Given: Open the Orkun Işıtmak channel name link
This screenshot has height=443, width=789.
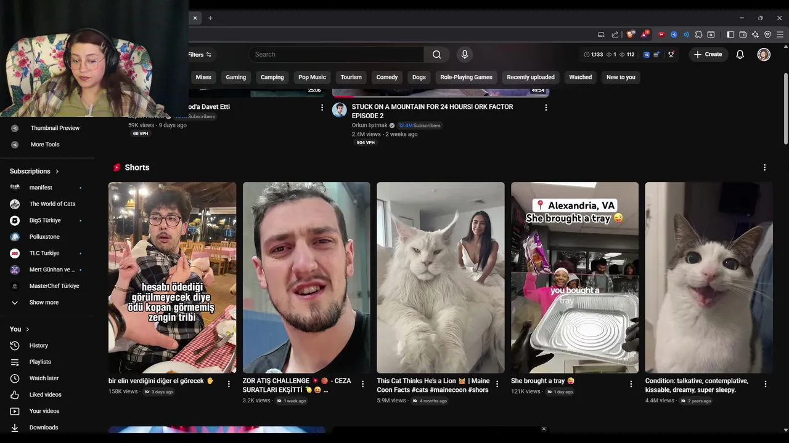Looking at the screenshot, I should click(369, 125).
